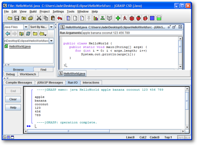
Task: Click the ladybug Debug icon
Action: click(132, 18)
